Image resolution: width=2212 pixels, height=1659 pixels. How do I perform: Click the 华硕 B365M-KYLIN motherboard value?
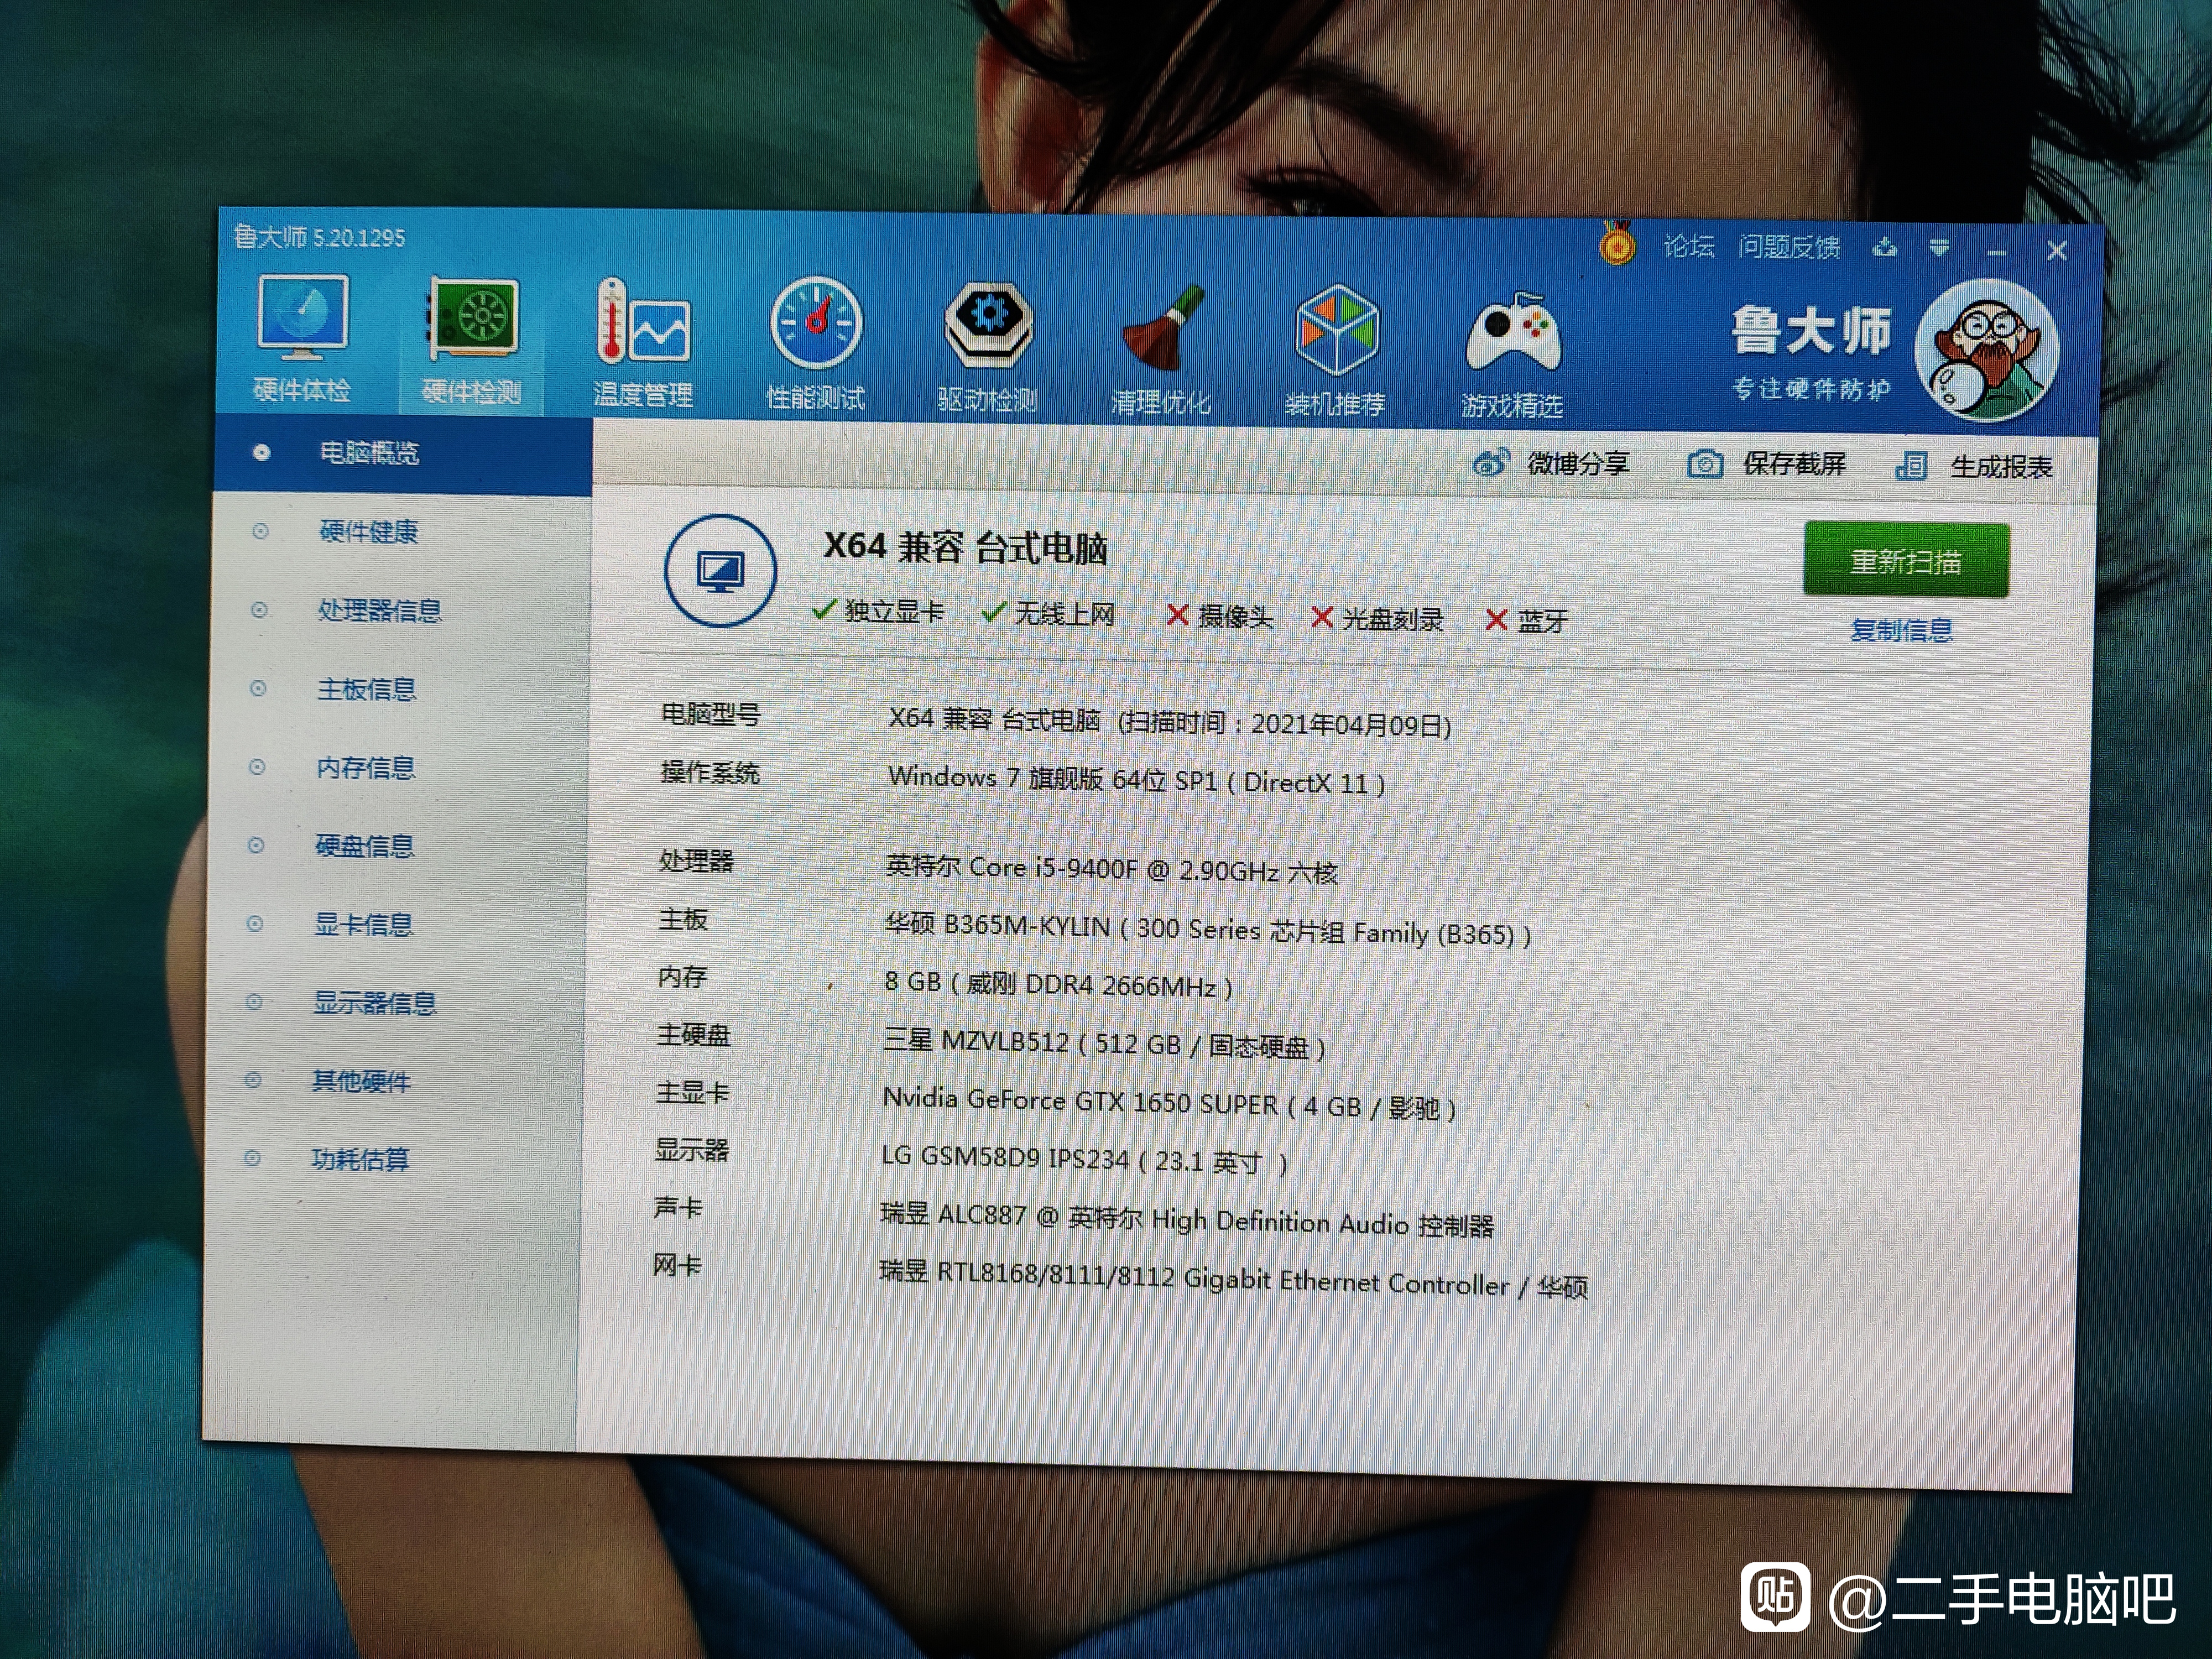[1207, 931]
